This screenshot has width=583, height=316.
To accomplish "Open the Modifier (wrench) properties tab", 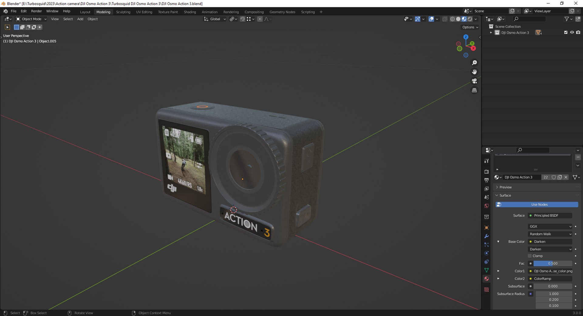I will [x=486, y=236].
